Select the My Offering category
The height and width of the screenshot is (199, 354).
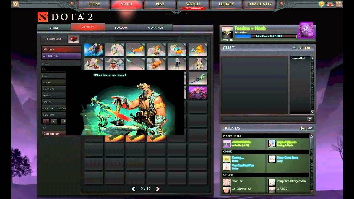pyautogui.click(x=61, y=56)
